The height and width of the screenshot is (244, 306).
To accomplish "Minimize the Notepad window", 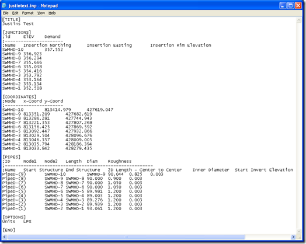I will tap(283, 5).
